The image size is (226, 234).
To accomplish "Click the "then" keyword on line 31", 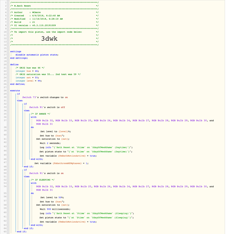I will pos(20,101).
